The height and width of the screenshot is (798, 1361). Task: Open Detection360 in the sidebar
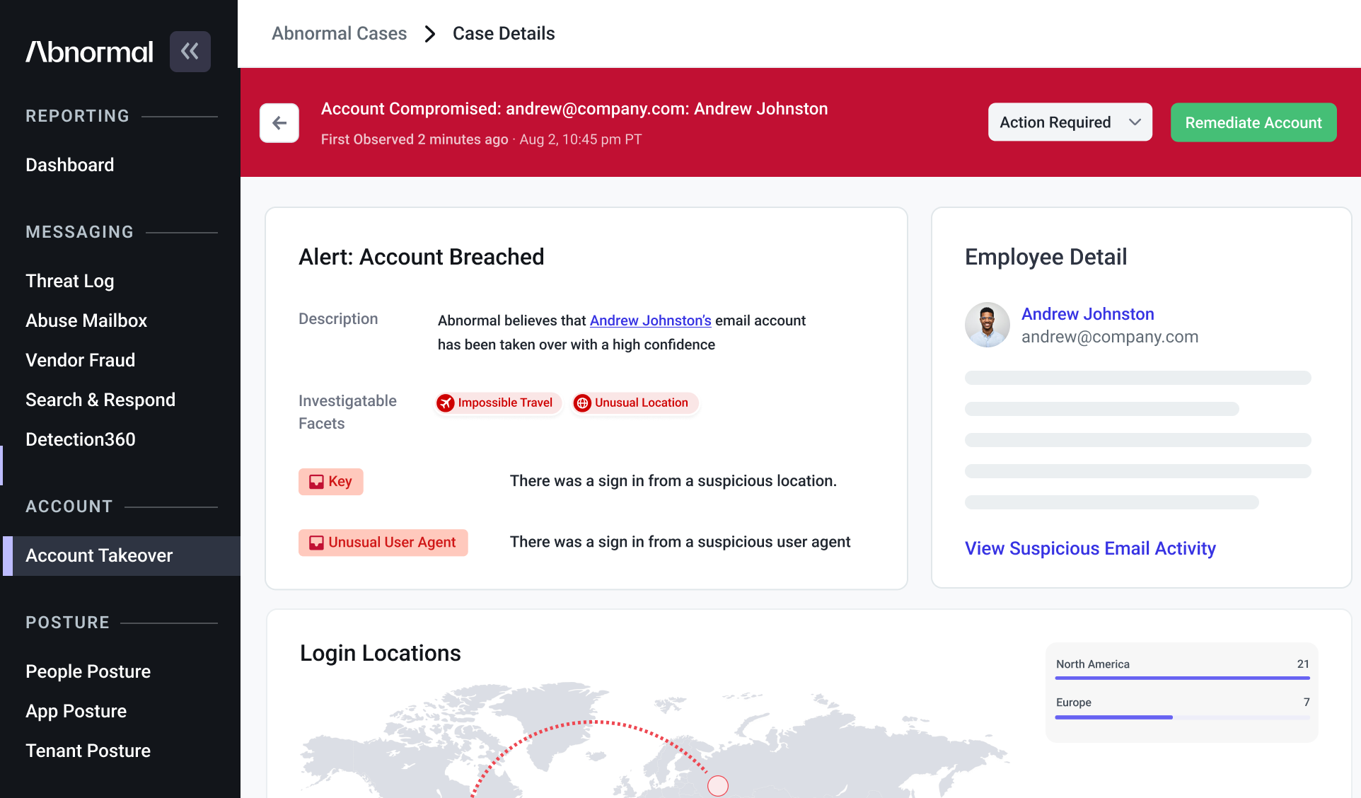[81, 439]
